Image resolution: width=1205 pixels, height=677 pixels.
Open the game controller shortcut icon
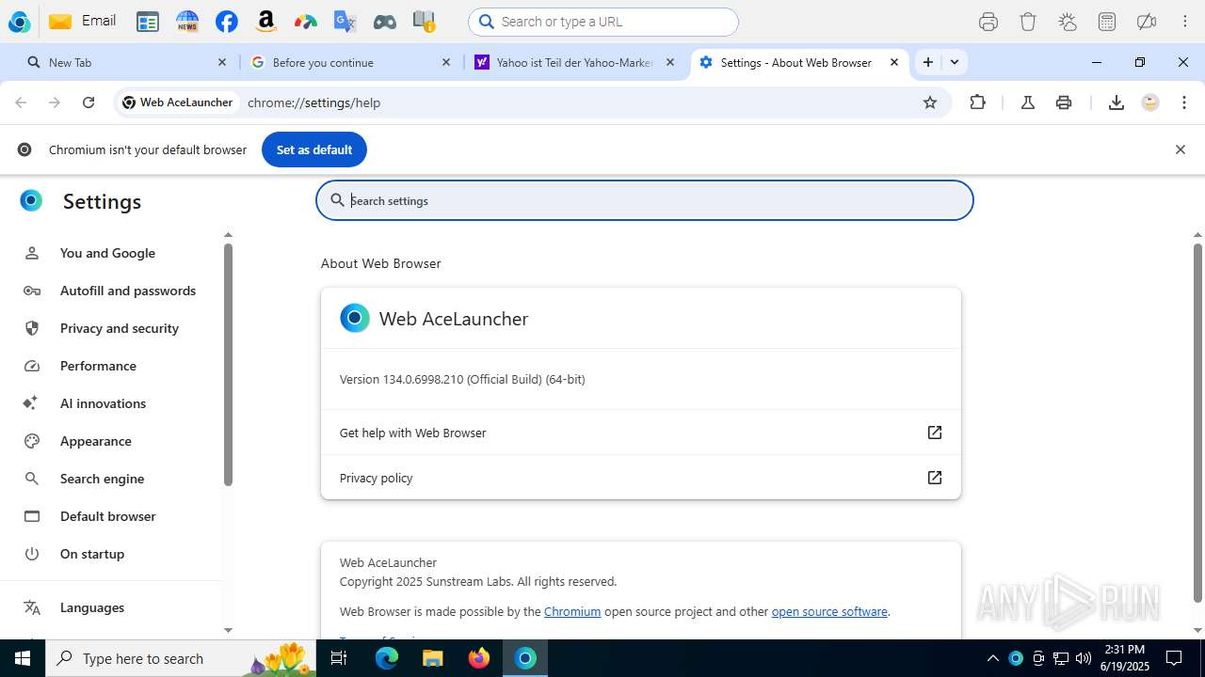pyautogui.click(x=385, y=22)
